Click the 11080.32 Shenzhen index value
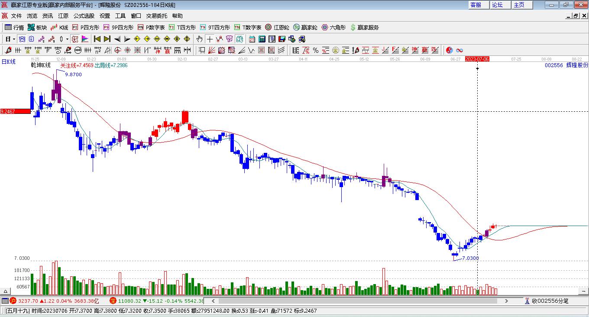 [129, 301]
